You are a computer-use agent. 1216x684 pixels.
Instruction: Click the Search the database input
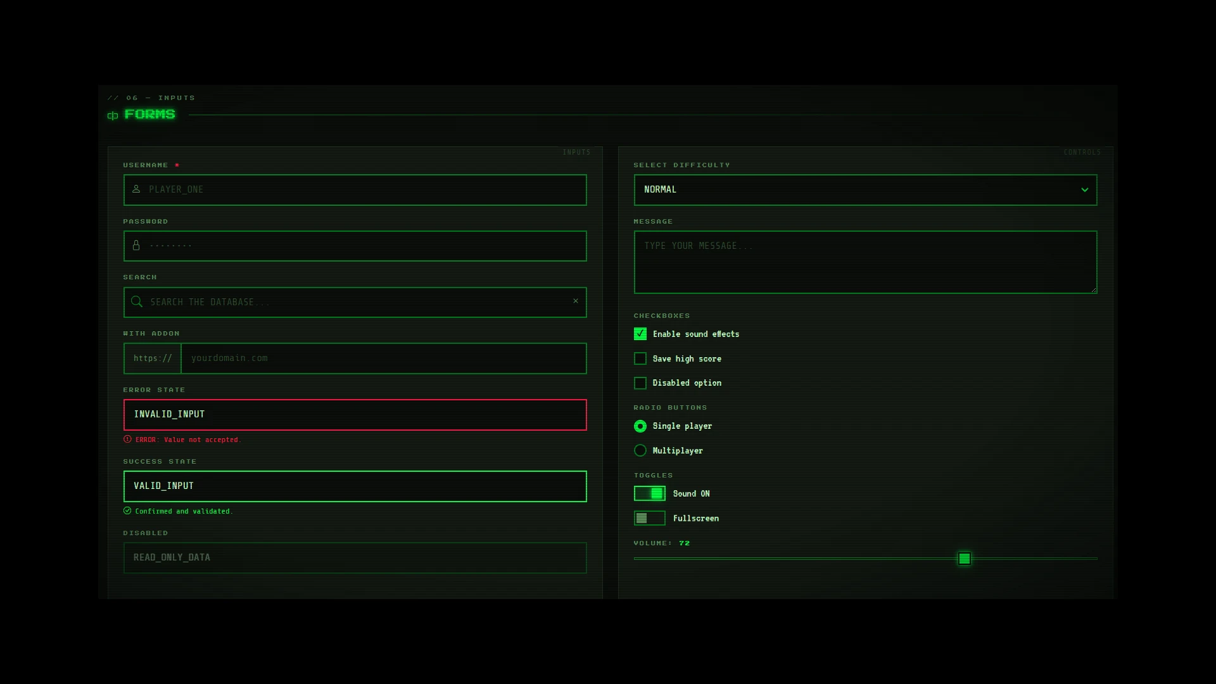coord(355,302)
